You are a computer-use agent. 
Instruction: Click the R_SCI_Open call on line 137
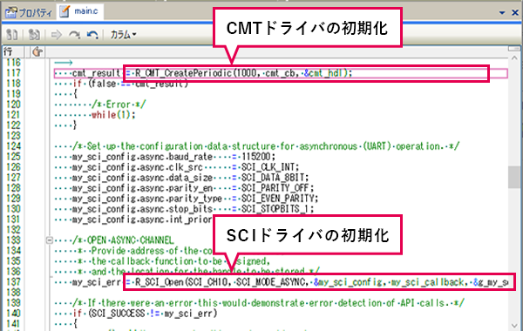321,282
